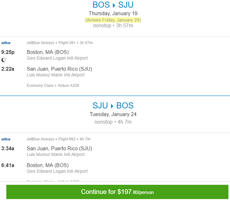Click the arrow between SJU and BOS heading

tap(112, 106)
